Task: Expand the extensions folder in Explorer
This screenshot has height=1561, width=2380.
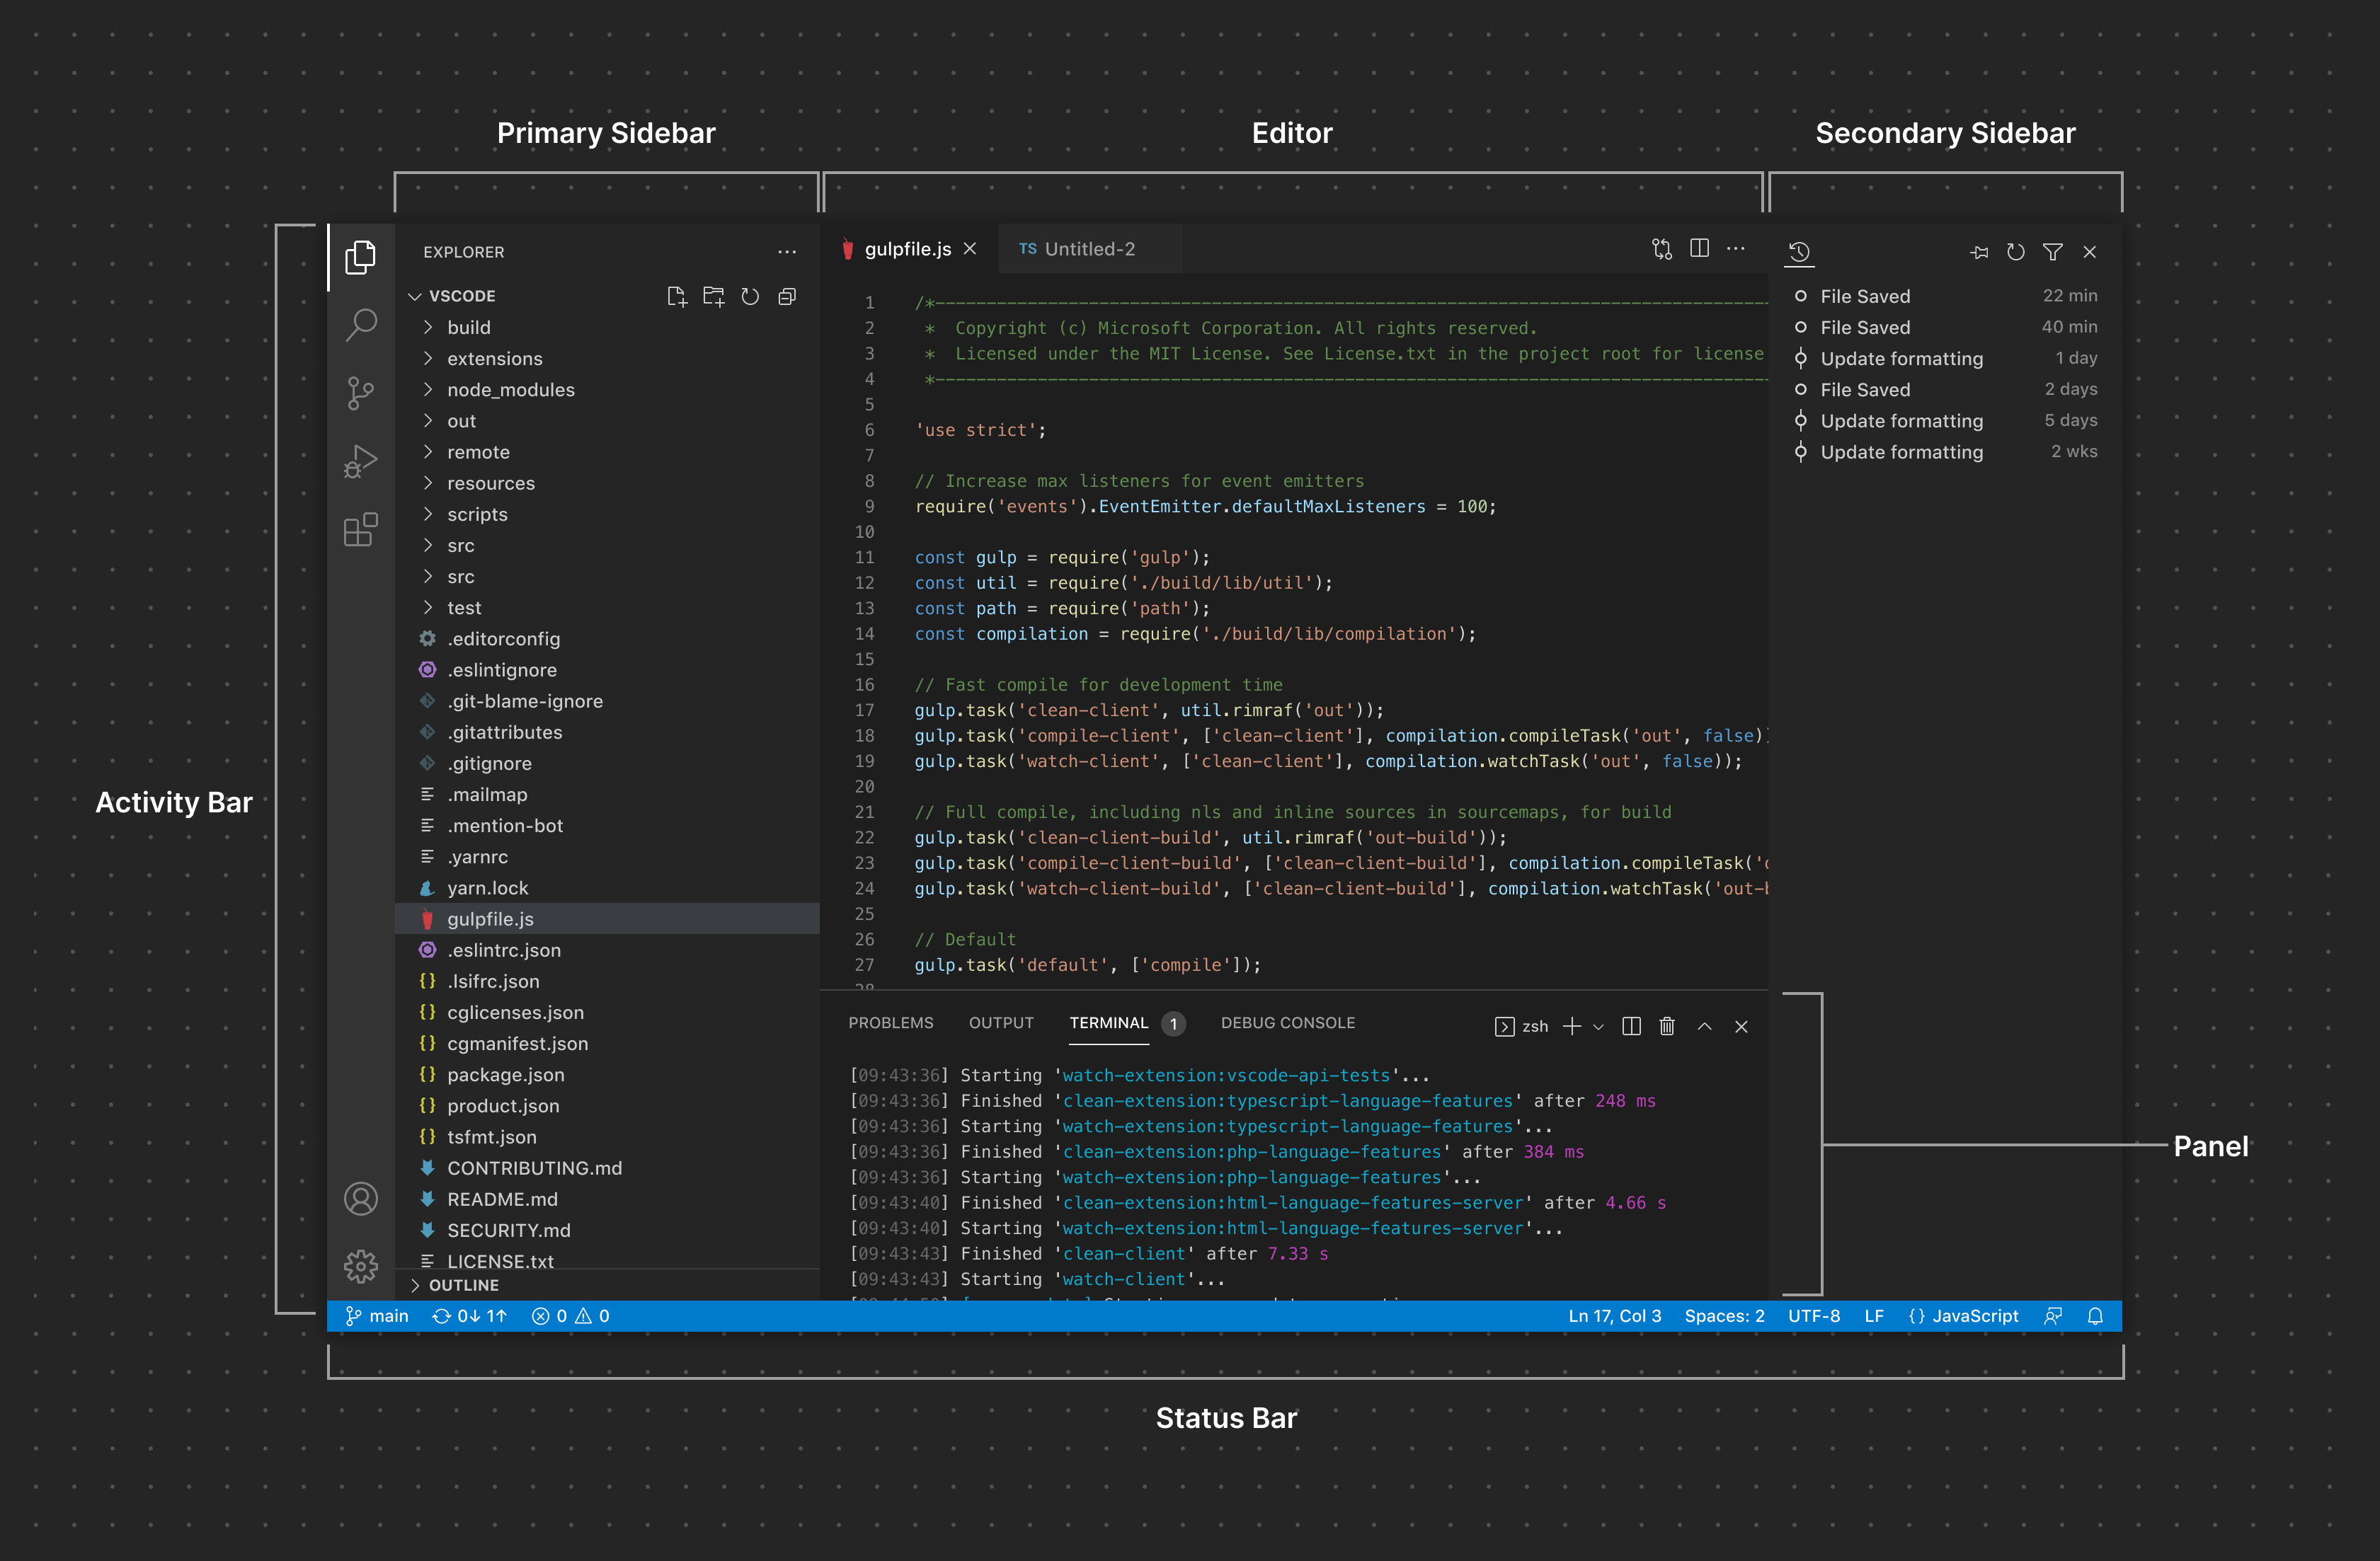Action: pyautogui.click(x=495, y=357)
